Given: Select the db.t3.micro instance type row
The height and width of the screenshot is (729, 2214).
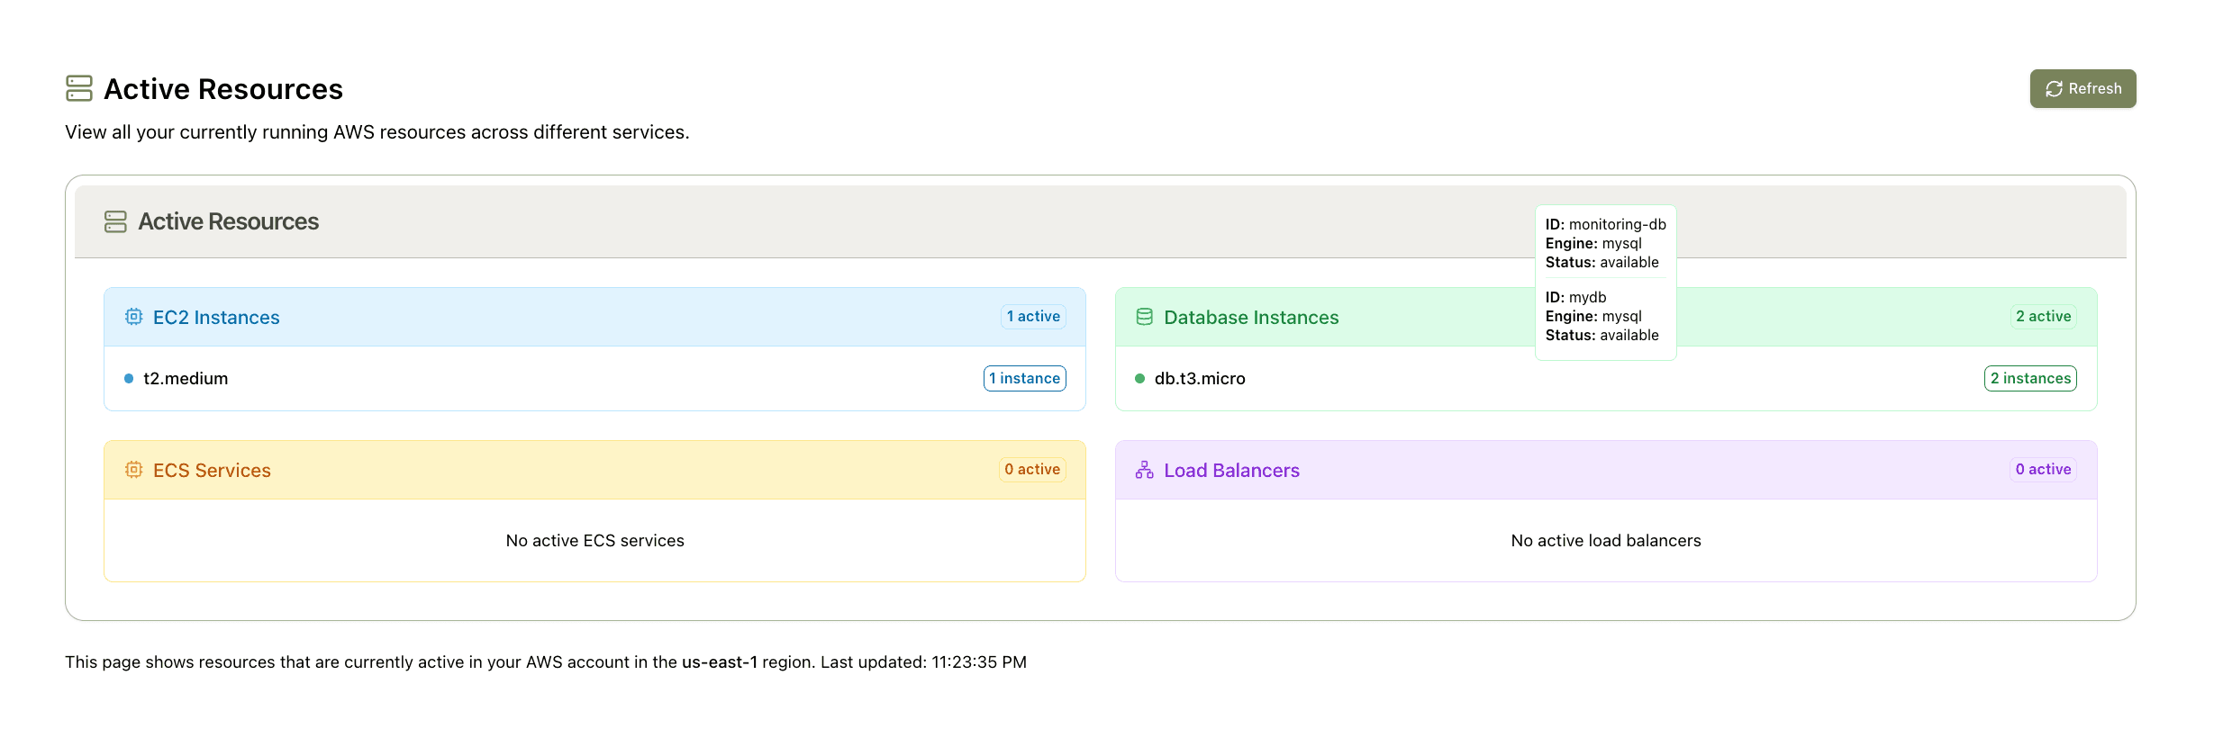Looking at the screenshot, I should tap(1606, 379).
